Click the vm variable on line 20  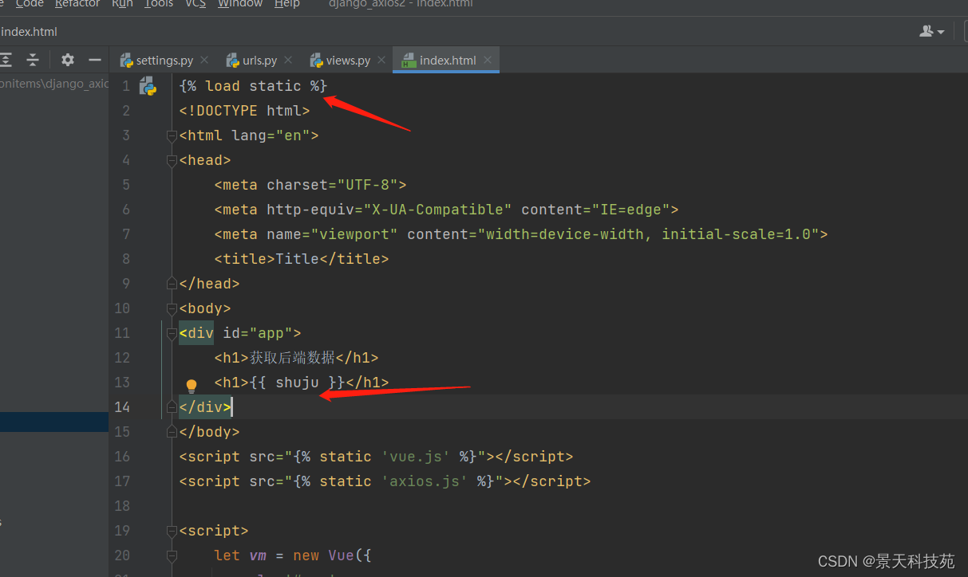[x=258, y=555]
